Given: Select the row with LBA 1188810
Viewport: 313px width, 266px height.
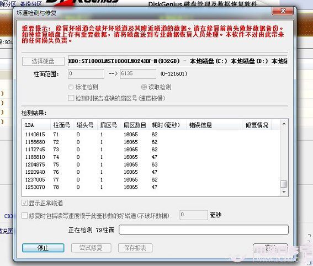Looking at the screenshot, I should [x=151, y=157].
